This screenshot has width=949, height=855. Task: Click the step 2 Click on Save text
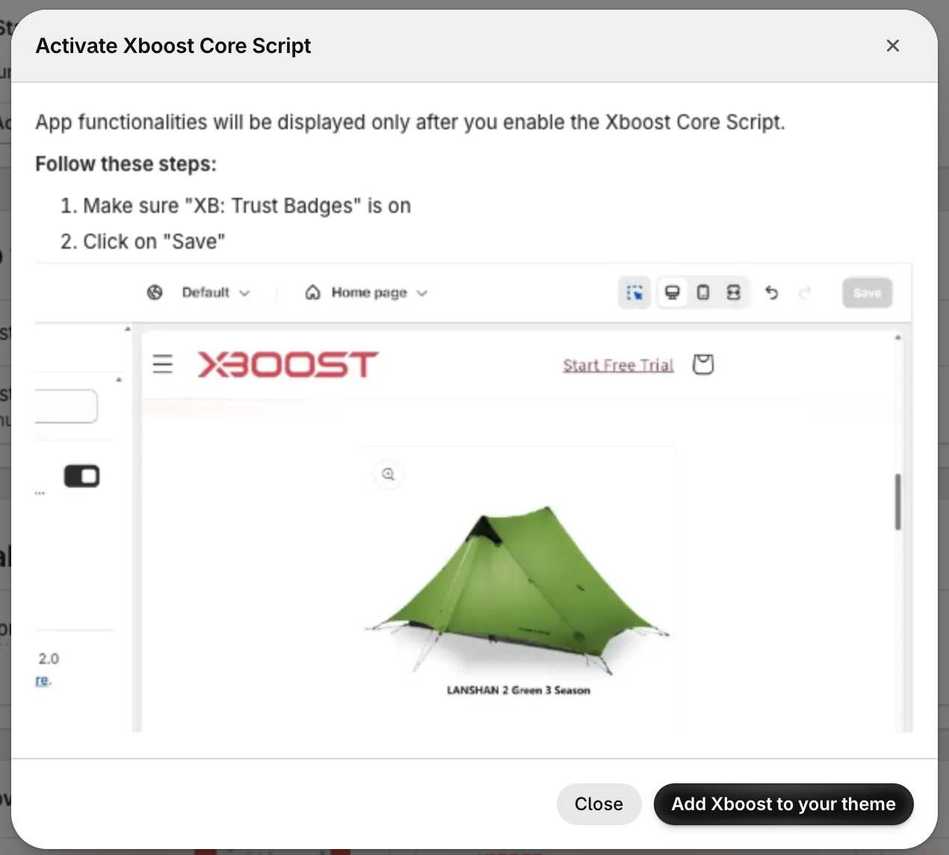click(154, 241)
